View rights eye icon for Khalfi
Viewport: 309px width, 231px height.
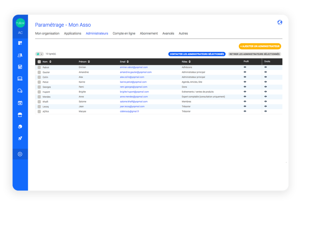click(266, 102)
